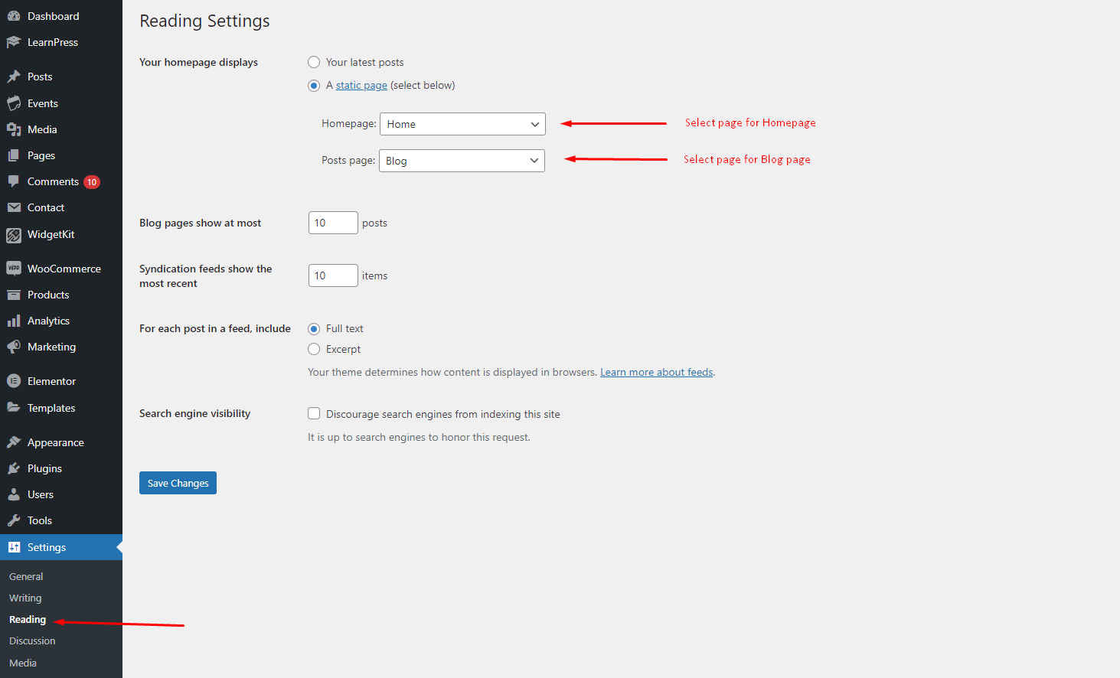Click the WooCommerce icon in sidebar
This screenshot has height=678, width=1120.
[x=14, y=269]
